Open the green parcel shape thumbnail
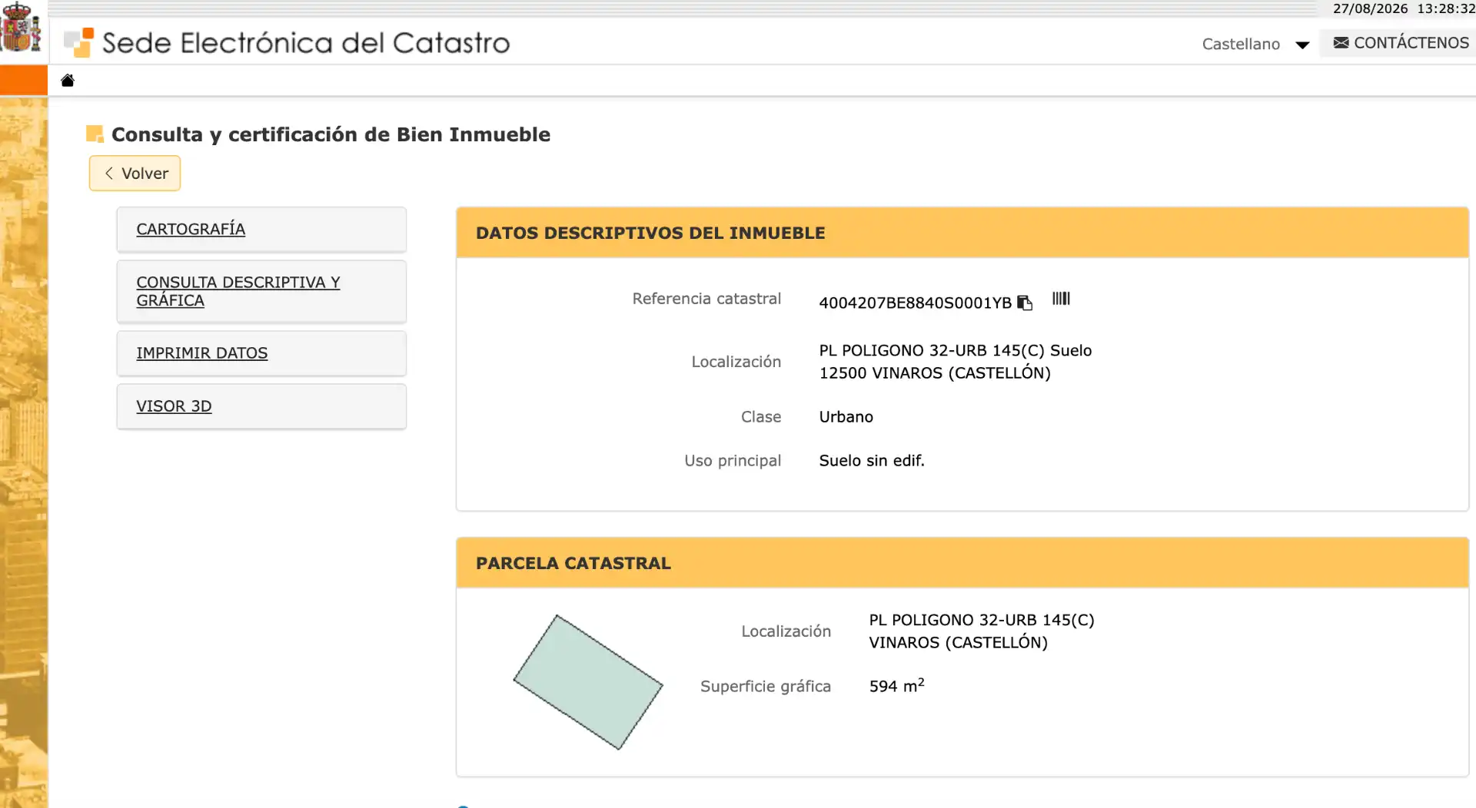This screenshot has width=1476, height=808. point(588,682)
